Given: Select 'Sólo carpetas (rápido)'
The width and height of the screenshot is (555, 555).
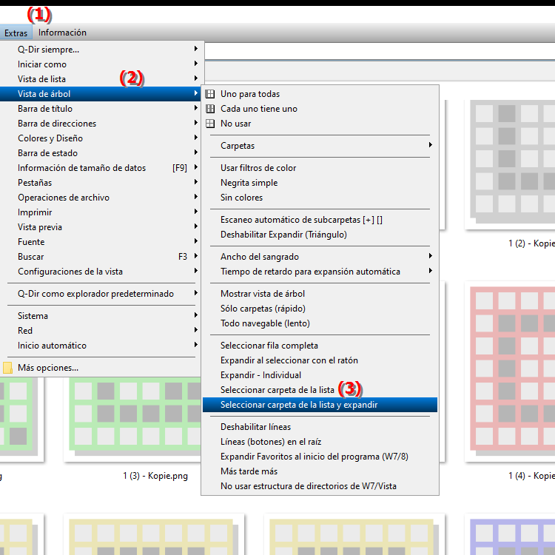Looking at the screenshot, I should point(320,309).
